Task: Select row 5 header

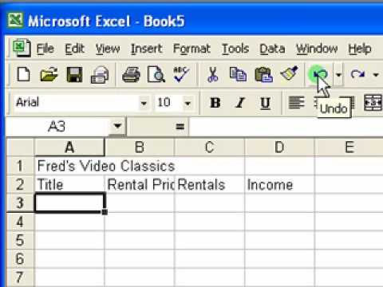Action: [20, 240]
